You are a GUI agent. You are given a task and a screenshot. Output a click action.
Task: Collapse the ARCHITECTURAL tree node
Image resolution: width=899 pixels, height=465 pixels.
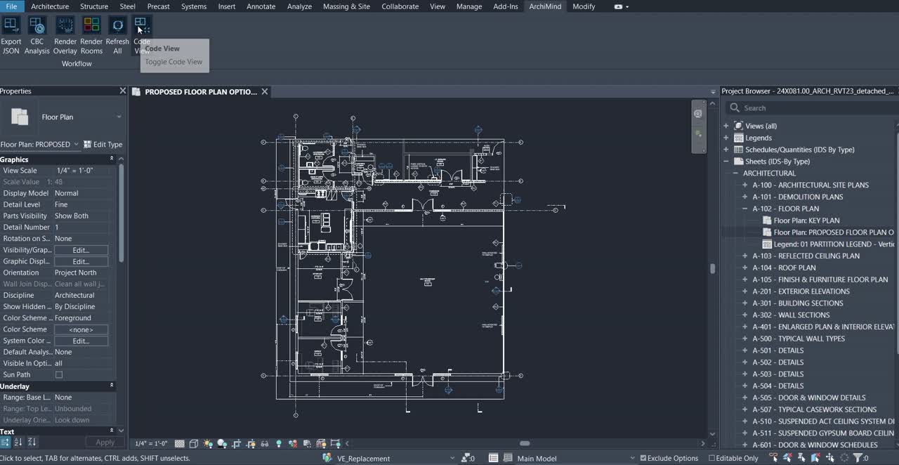(735, 173)
